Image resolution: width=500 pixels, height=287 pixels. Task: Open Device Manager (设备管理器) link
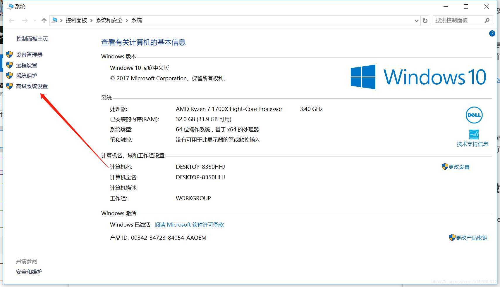[x=29, y=55]
